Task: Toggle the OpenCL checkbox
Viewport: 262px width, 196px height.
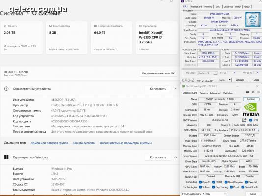Action: pos(200,182)
